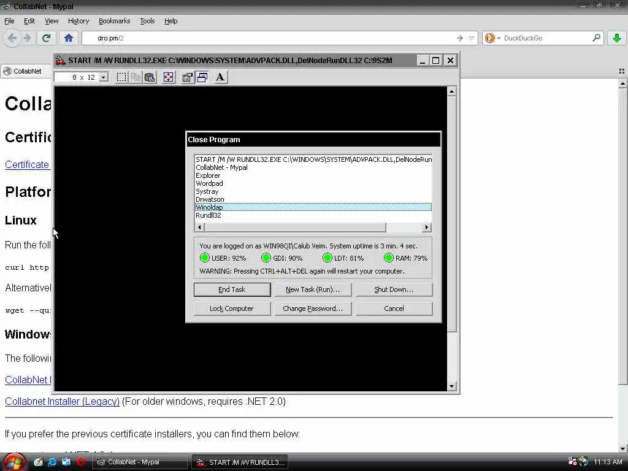Select Explorer in the task list
Screen dimensions: 628x471
[x=313, y=175]
